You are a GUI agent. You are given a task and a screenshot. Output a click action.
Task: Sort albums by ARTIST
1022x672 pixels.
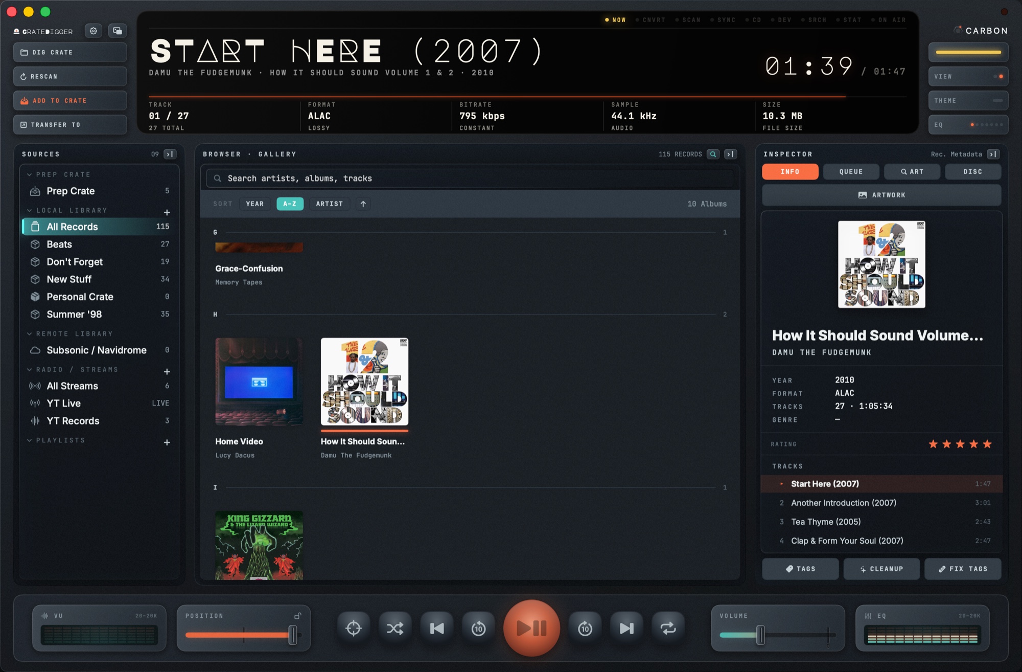point(330,204)
